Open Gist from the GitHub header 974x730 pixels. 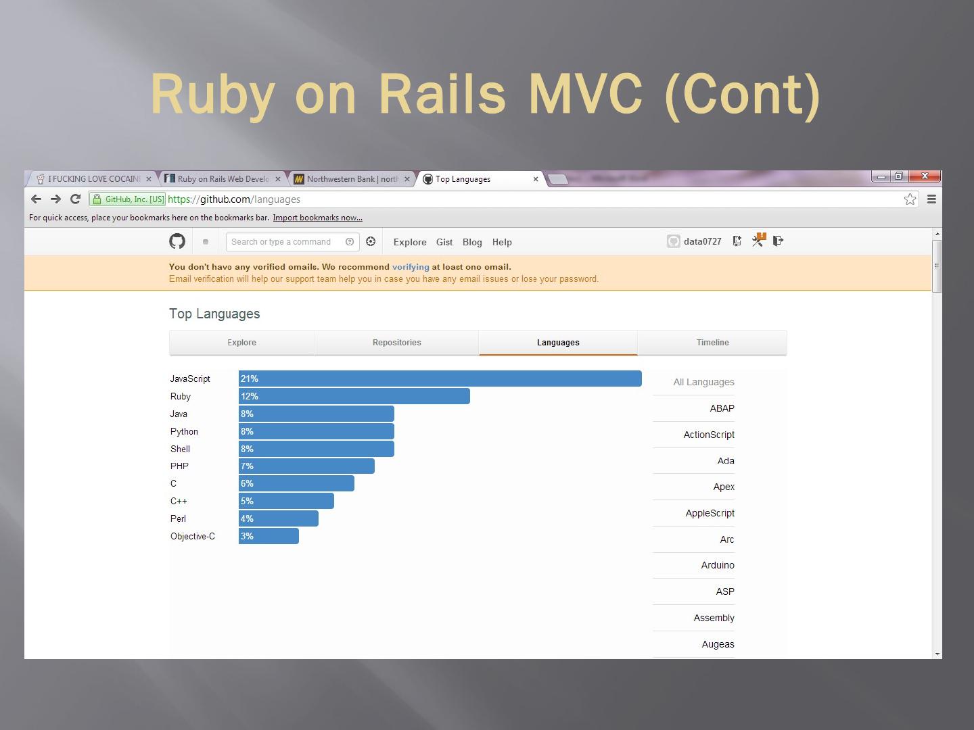pyautogui.click(x=444, y=242)
